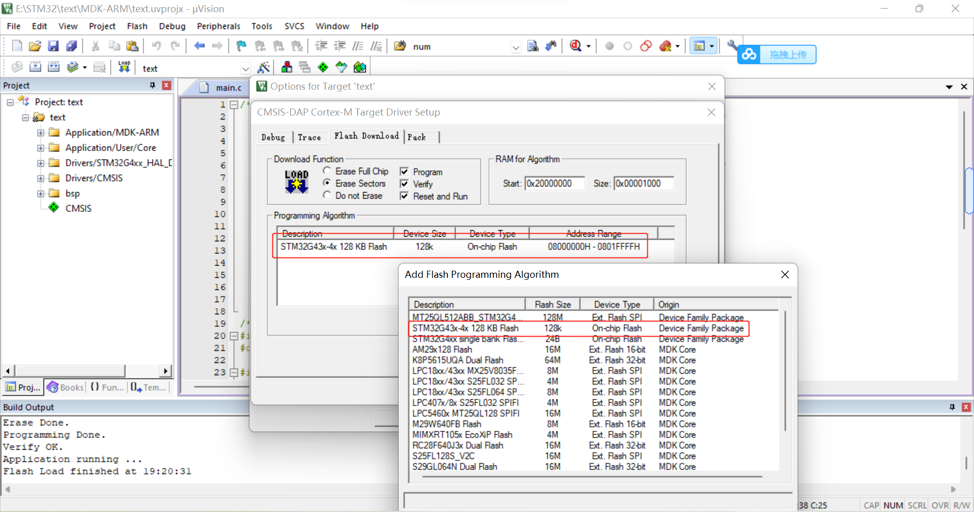The width and height of the screenshot is (974, 512).
Task: Switch to the Trace tab
Action: pyautogui.click(x=309, y=137)
